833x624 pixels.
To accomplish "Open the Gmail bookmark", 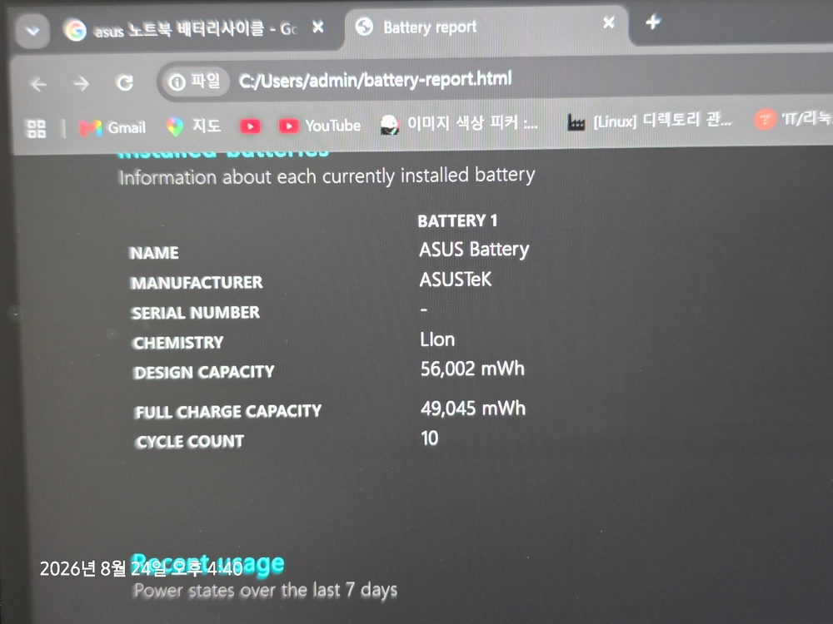I will (x=112, y=127).
